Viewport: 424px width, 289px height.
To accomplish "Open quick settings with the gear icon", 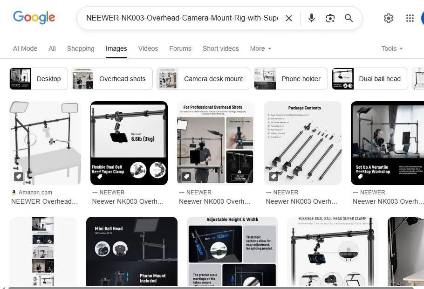I will 389,18.
